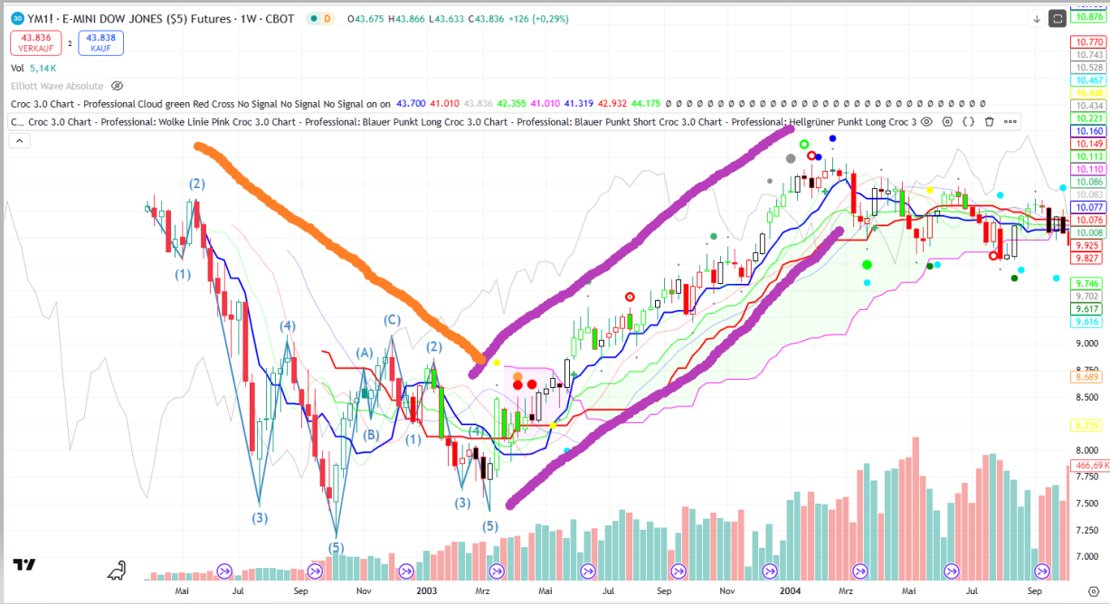This screenshot has height=604, width=1110.
Task: Click the purple event marker below Mrz 2003
Action: [496, 571]
